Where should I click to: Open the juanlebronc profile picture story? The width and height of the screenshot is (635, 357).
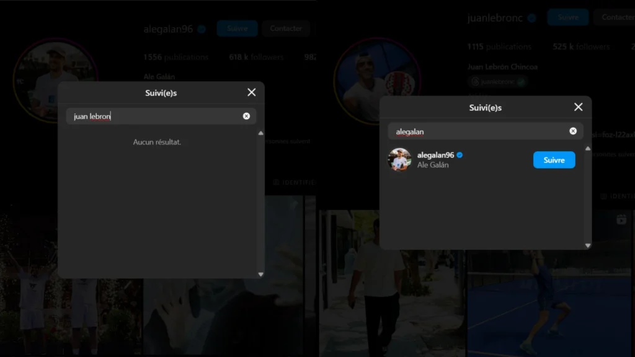point(377,81)
